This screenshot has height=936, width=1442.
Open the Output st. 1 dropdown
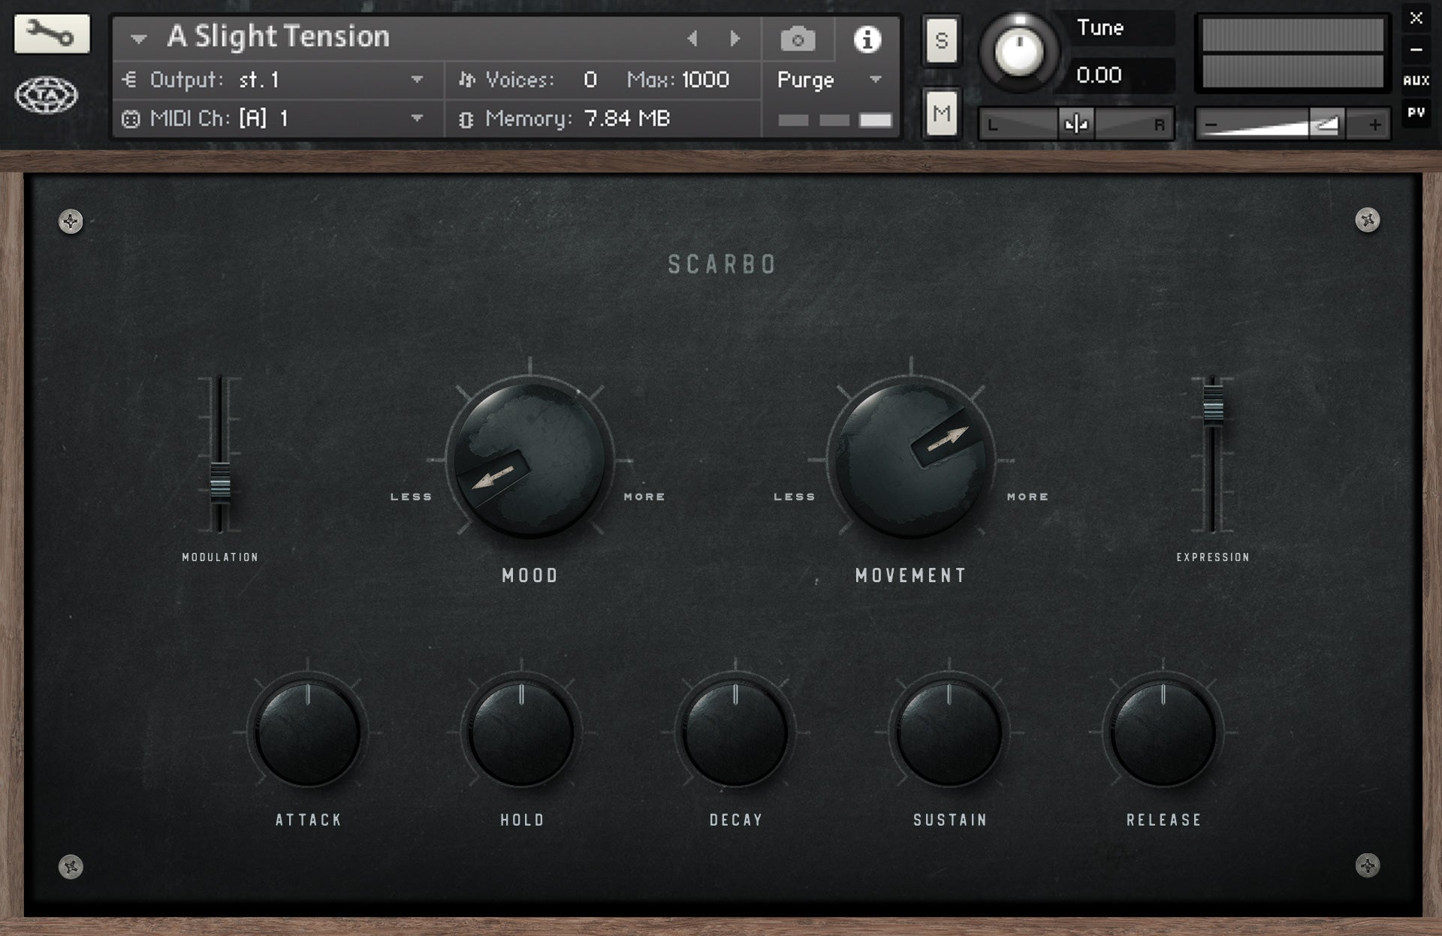[418, 80]
